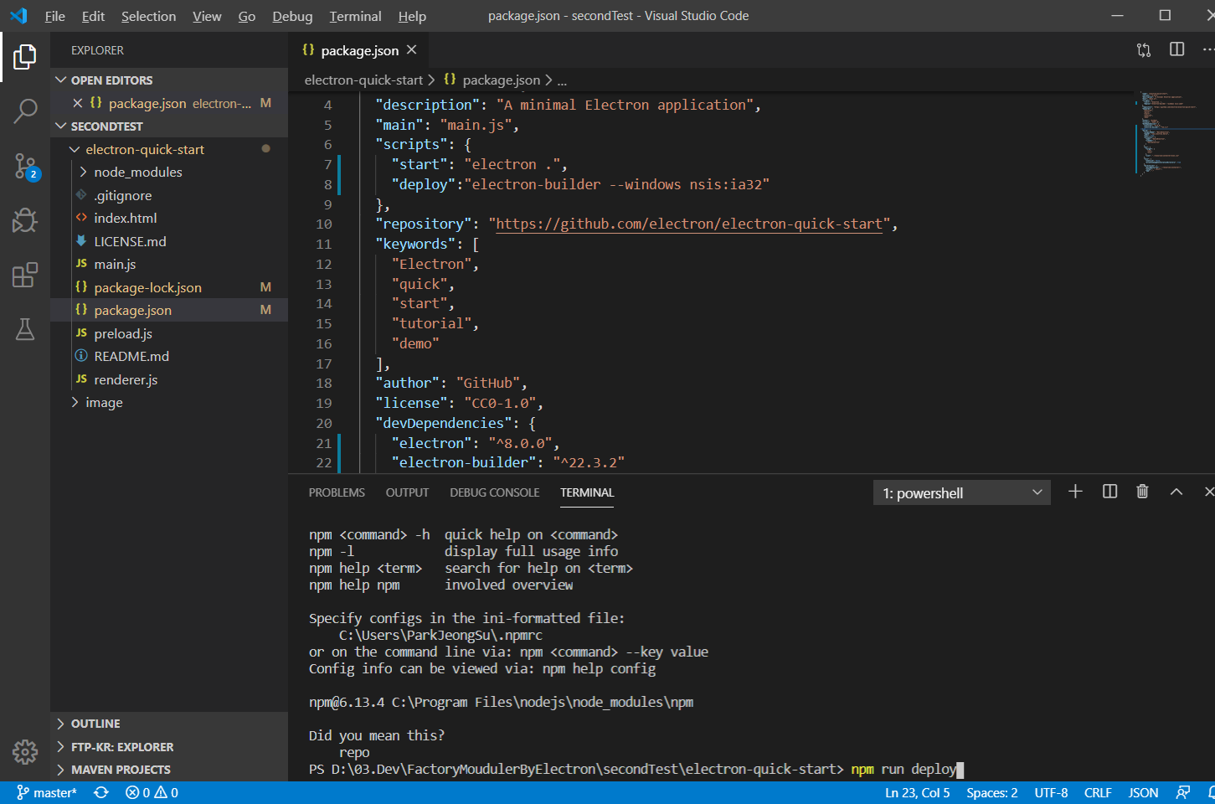Click electron-quick-start in the breadcrumb
The width and height of the screenshot is (1215, 804).
(363, 80)
